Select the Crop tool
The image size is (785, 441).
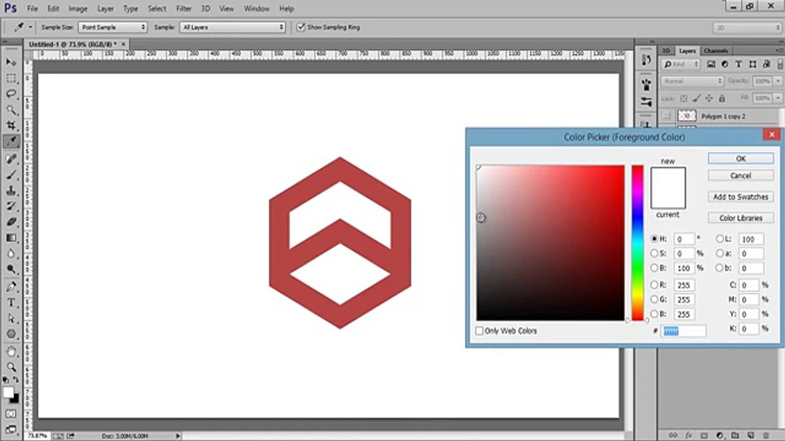(11, 126)
